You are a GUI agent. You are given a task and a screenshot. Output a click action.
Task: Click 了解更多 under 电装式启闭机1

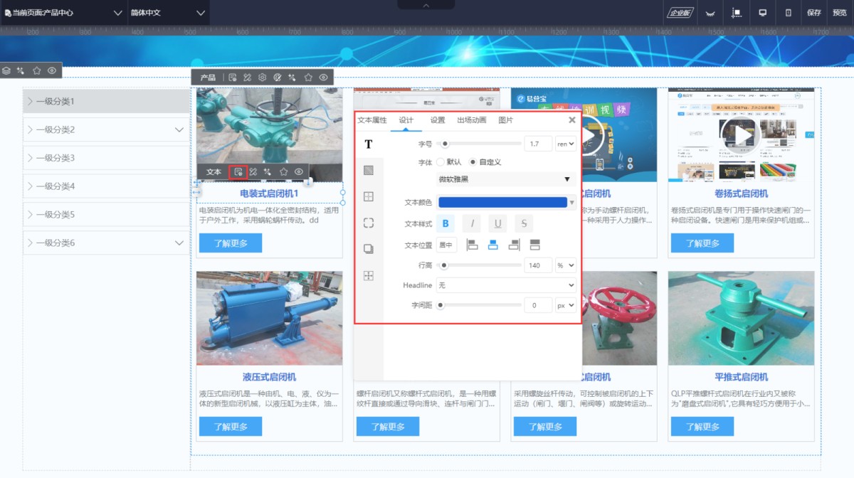click(x=231, y=243)
